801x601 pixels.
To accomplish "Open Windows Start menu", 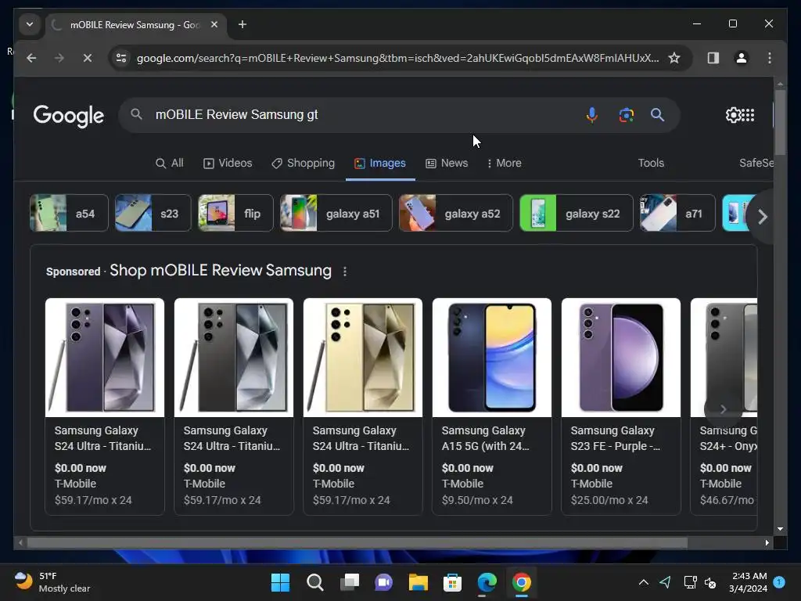I will click(x=280, y=582).
